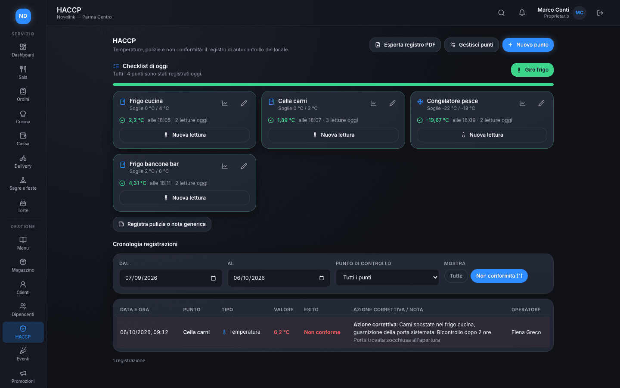This screenshot has width=620, height=388.
Task: Edit the Congelatore pesce control point
Action: 541,103
